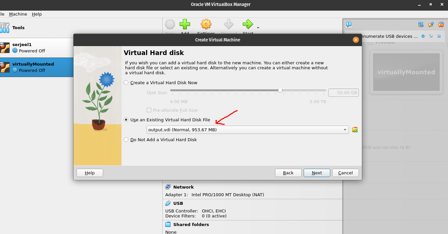The height and width of the screenshot is (234, 448).
Task: Click the 2.00 TB slider maximum label
Action: pyautogui.click(x=318, y=101)
